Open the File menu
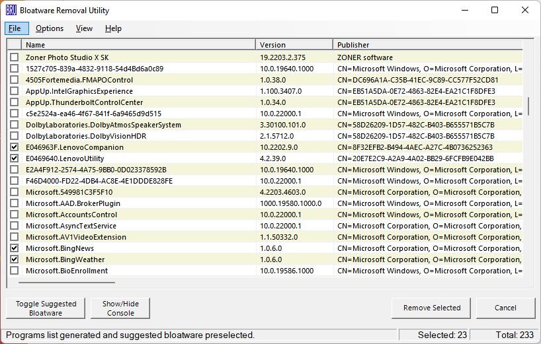 coord(15,28)
